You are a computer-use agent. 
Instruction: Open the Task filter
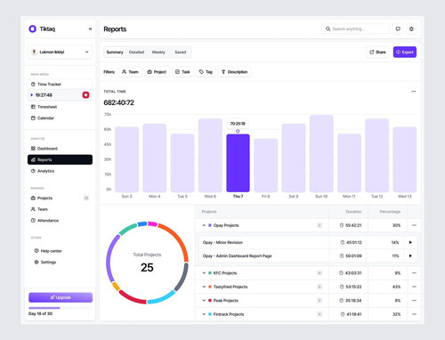click(182, 72)
